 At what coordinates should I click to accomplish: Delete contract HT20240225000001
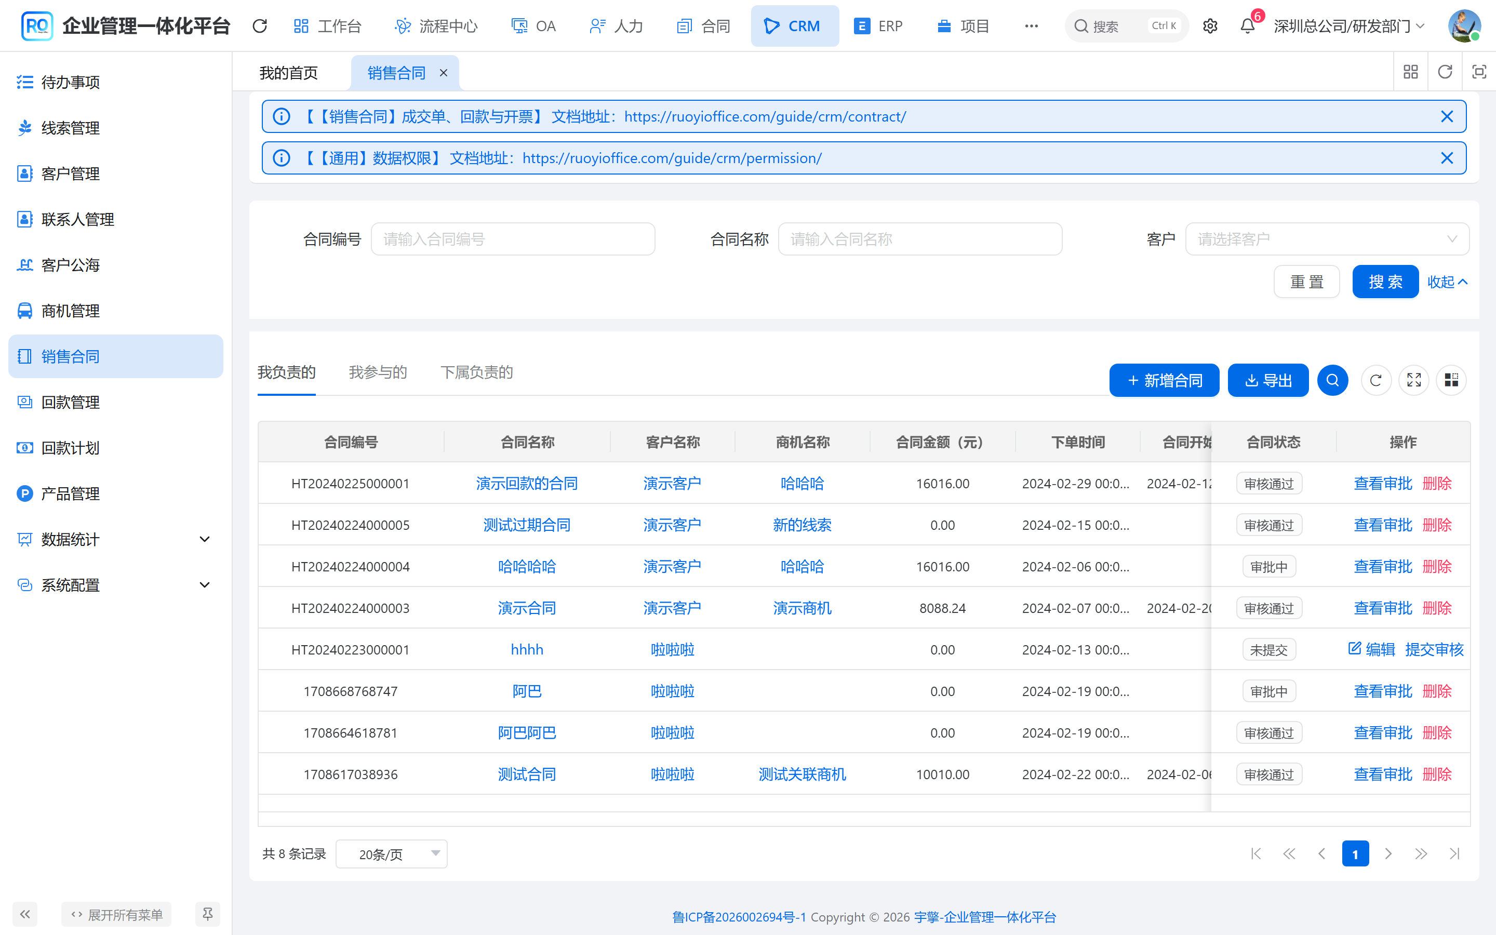click(x=1437, y=484)
